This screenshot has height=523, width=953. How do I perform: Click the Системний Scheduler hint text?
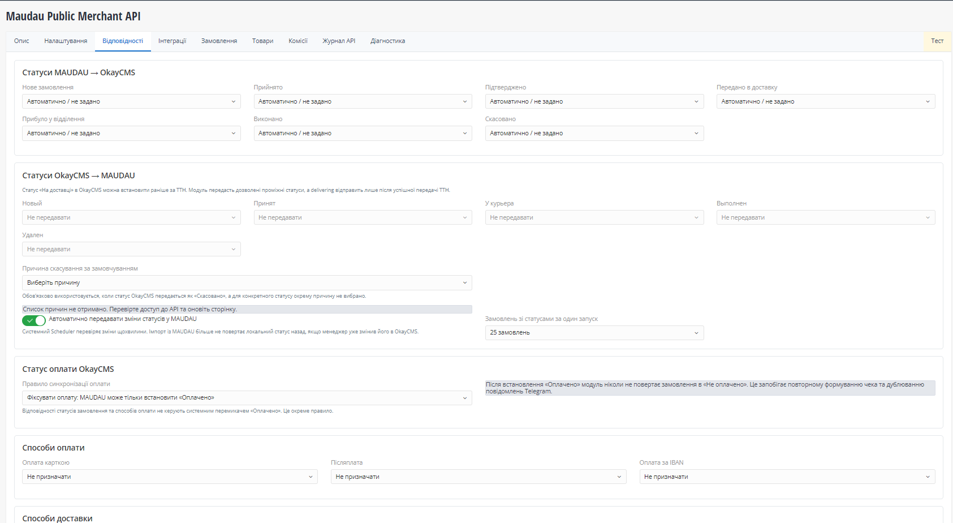coord(221,332)
